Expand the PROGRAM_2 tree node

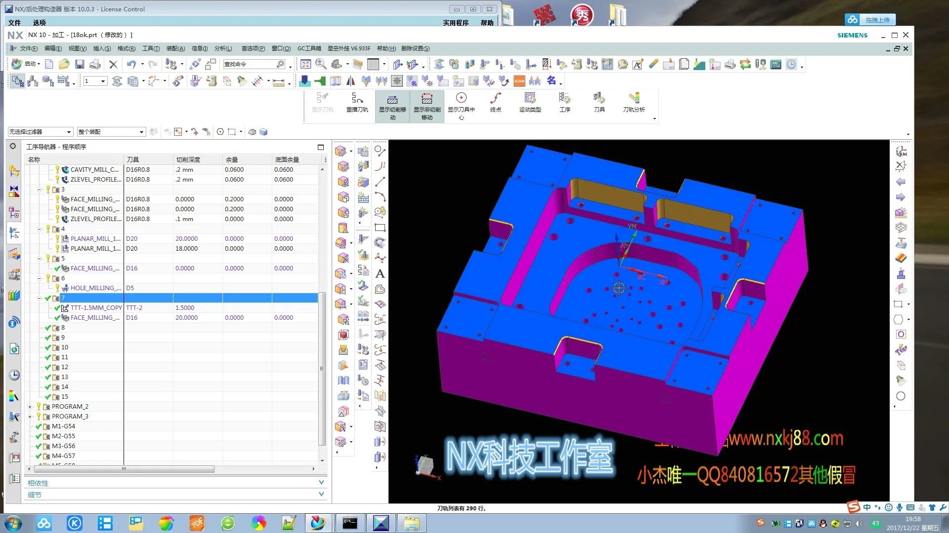(30, 407)
